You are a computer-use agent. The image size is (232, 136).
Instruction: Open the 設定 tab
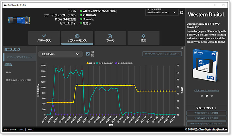coord(143,38)
